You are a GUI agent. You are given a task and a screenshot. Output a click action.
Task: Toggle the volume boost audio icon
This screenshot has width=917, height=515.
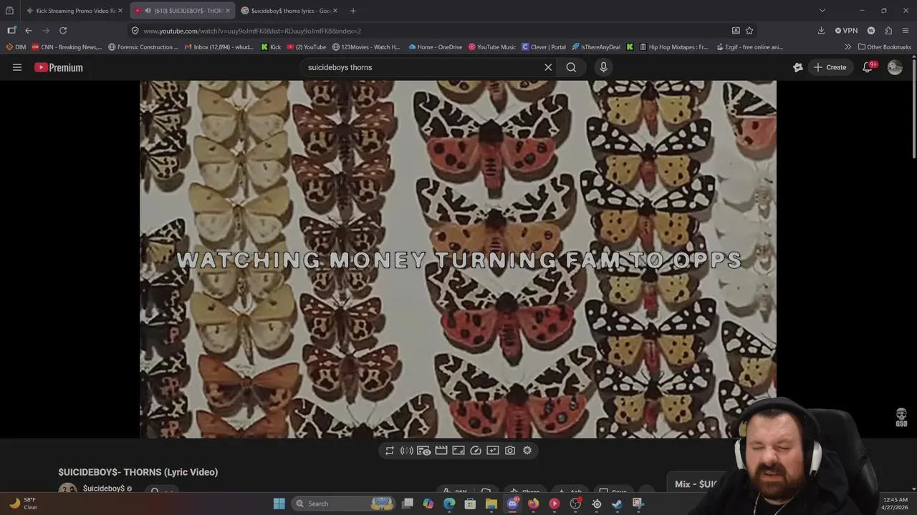pos(407,451)
